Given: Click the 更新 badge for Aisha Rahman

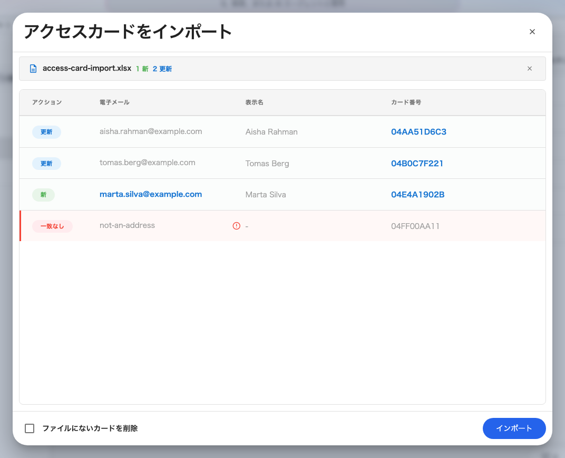Looking at the screenshot, I should tap(46, 131).
